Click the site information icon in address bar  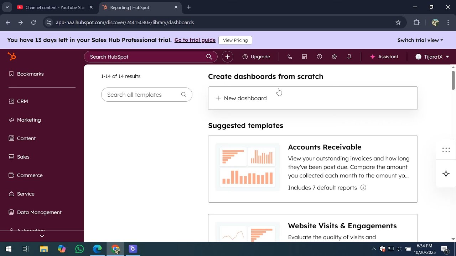49,22
